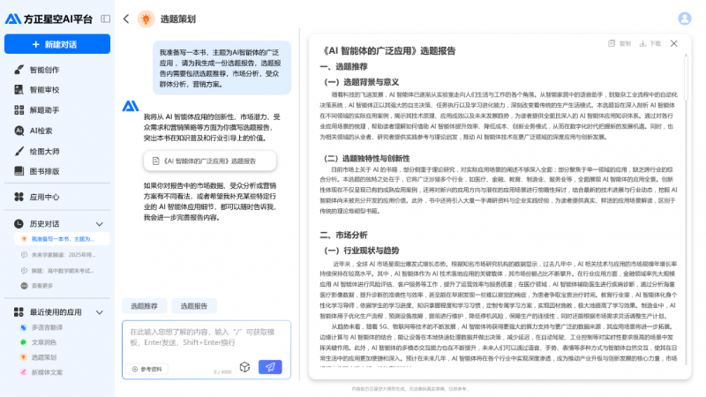Viewport: 706px width, 397px height.
Task: Select 解题助手 from sidebar
Action: click(44, 110)
